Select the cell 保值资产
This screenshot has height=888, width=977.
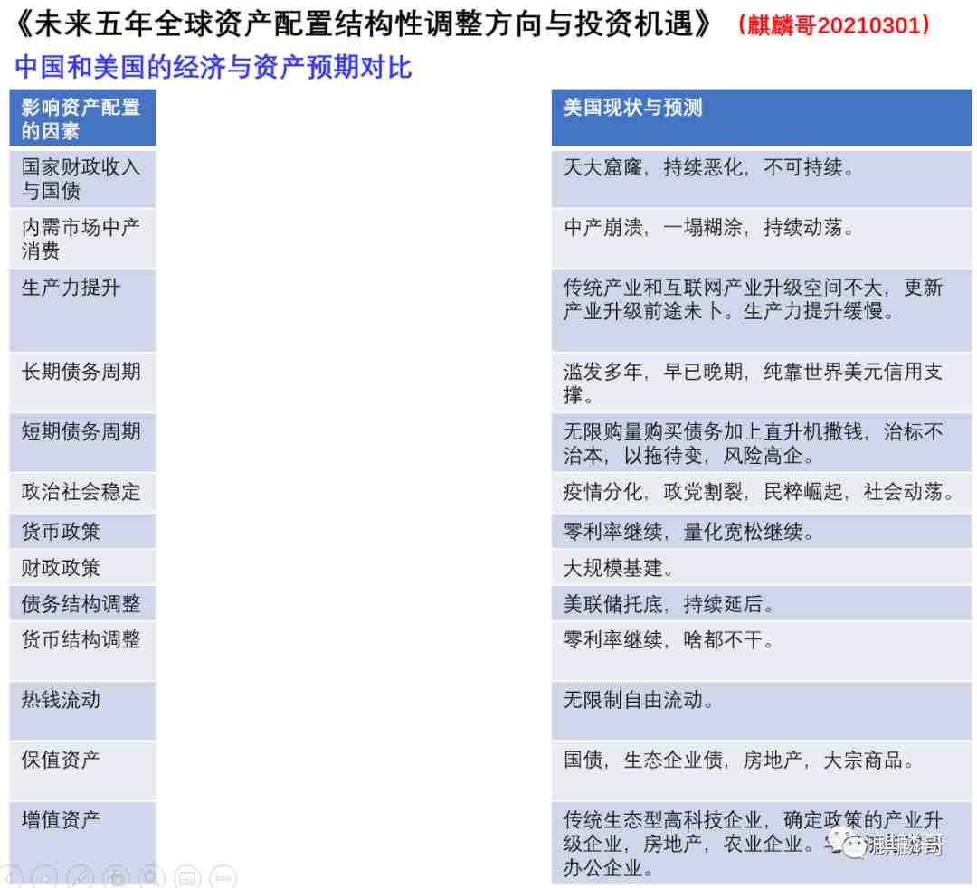[82, 771]
